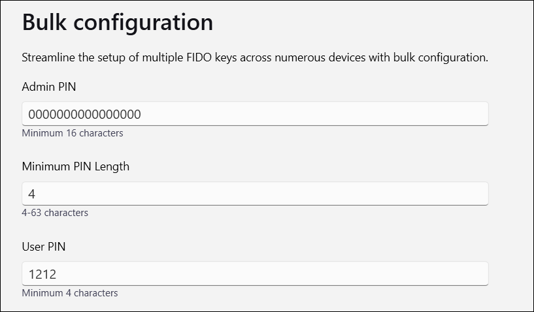
Task: Click the 'Minimum 4 characters' hint text
Action: tap(70, 293)
